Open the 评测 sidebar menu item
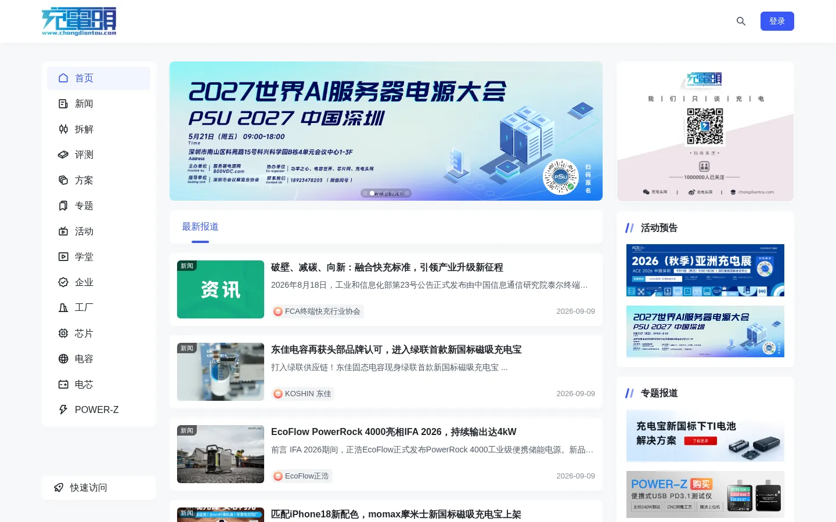 [x=99, y=154]
